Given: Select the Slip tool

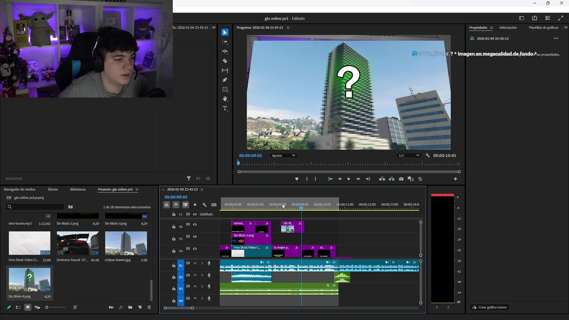Looking at the screenshot, I should pyautogui.click(x=225, y=71).
